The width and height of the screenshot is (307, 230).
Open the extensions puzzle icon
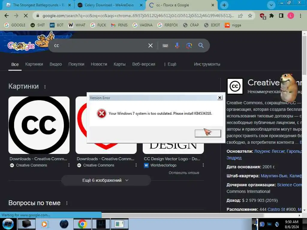pos(272,16)
